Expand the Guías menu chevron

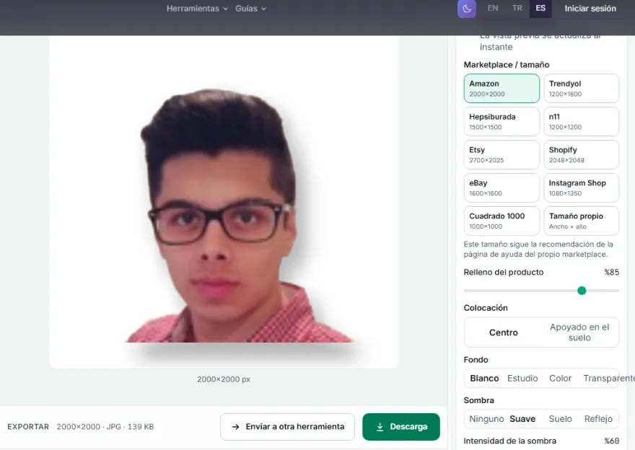click(x=263, y=9)
